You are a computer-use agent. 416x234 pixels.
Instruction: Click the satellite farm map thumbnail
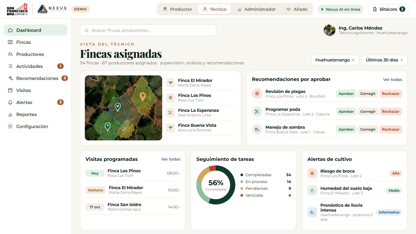click(x=123, y=108)
